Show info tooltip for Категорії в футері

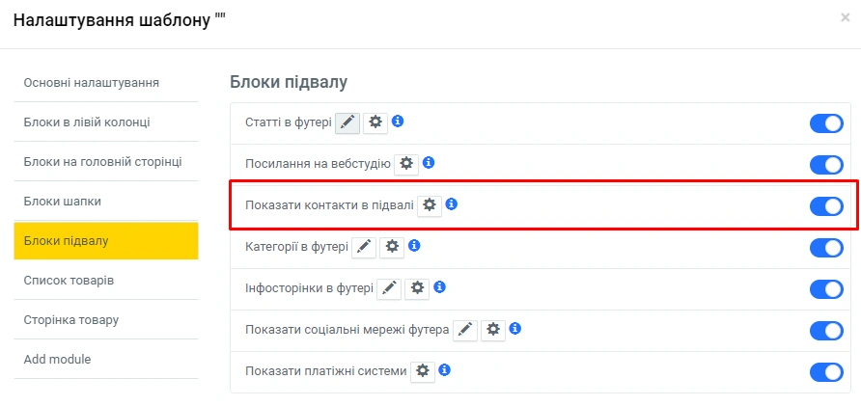[414, 246]
